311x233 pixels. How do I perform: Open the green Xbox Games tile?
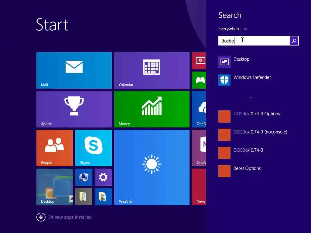[199, 80]
